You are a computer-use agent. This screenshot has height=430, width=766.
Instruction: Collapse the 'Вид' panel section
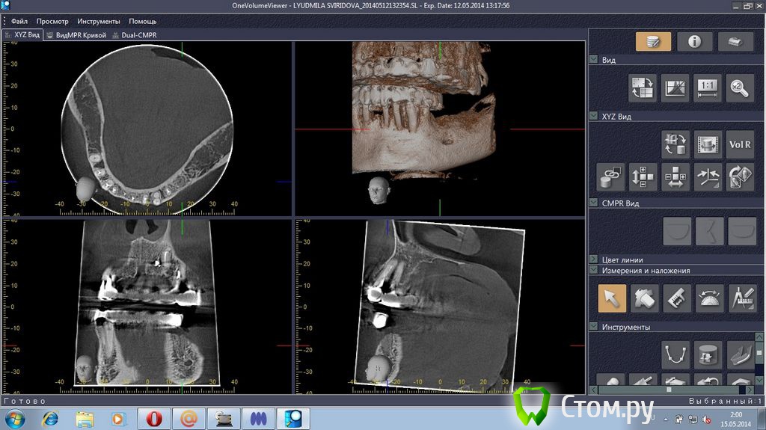pos(593,60)
